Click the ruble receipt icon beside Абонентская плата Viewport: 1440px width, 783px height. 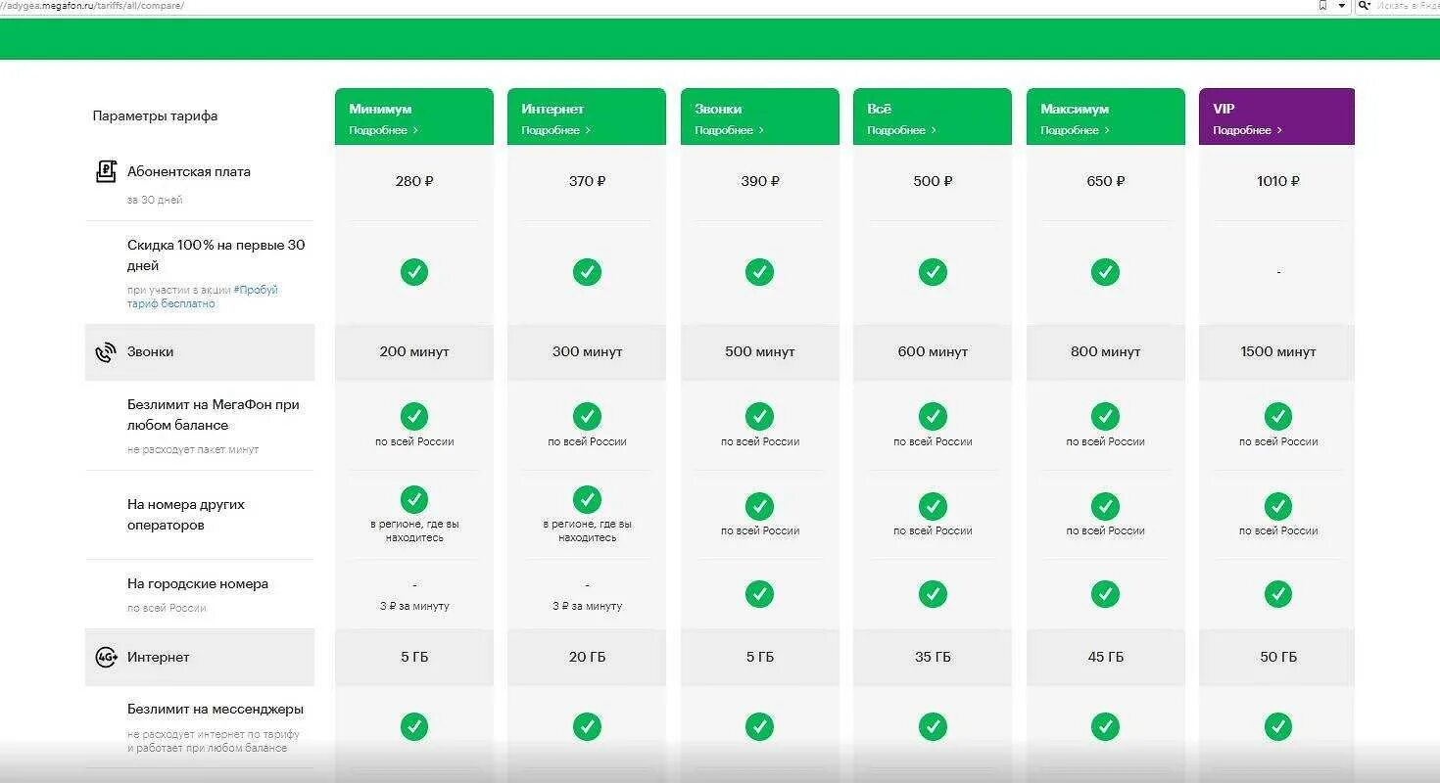(x=106, y=171)
